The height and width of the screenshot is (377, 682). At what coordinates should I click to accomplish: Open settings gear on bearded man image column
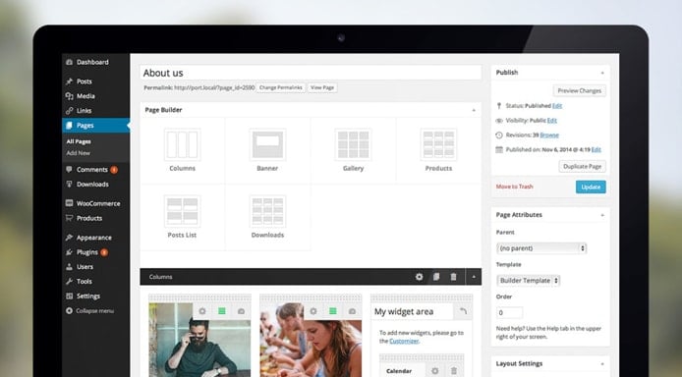202,311
